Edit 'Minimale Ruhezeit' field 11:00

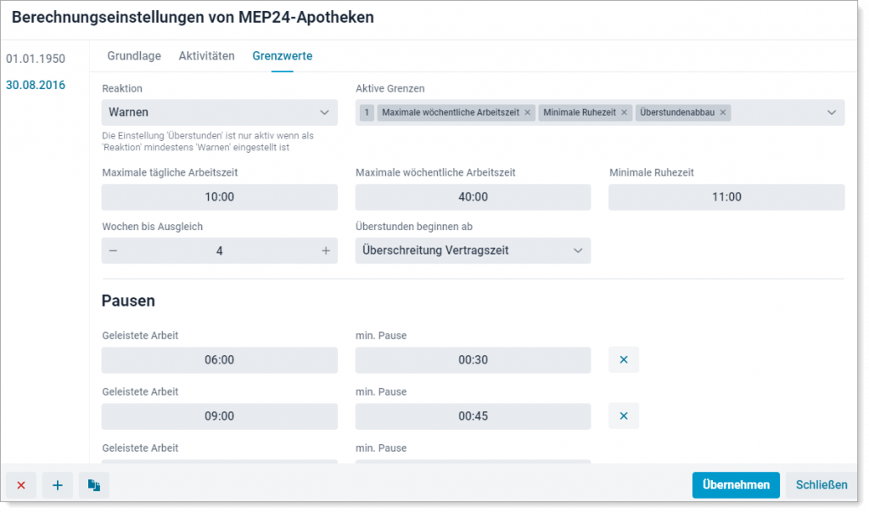tap(726, 197)
